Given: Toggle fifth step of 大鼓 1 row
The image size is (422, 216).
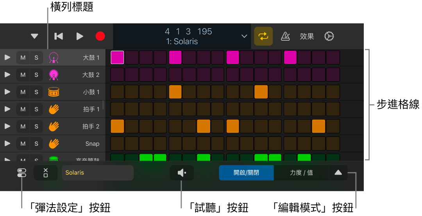Looking at the screenshot, I should pos(175,57).
